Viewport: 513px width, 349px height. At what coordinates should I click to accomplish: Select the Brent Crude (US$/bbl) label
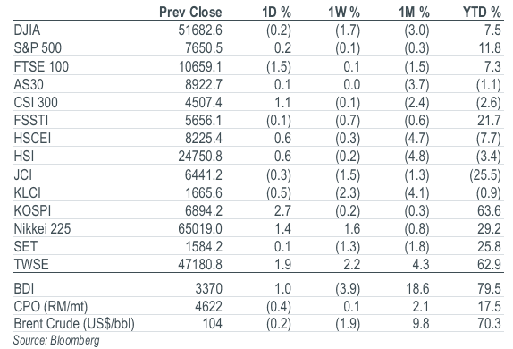(x=74, y=324)
